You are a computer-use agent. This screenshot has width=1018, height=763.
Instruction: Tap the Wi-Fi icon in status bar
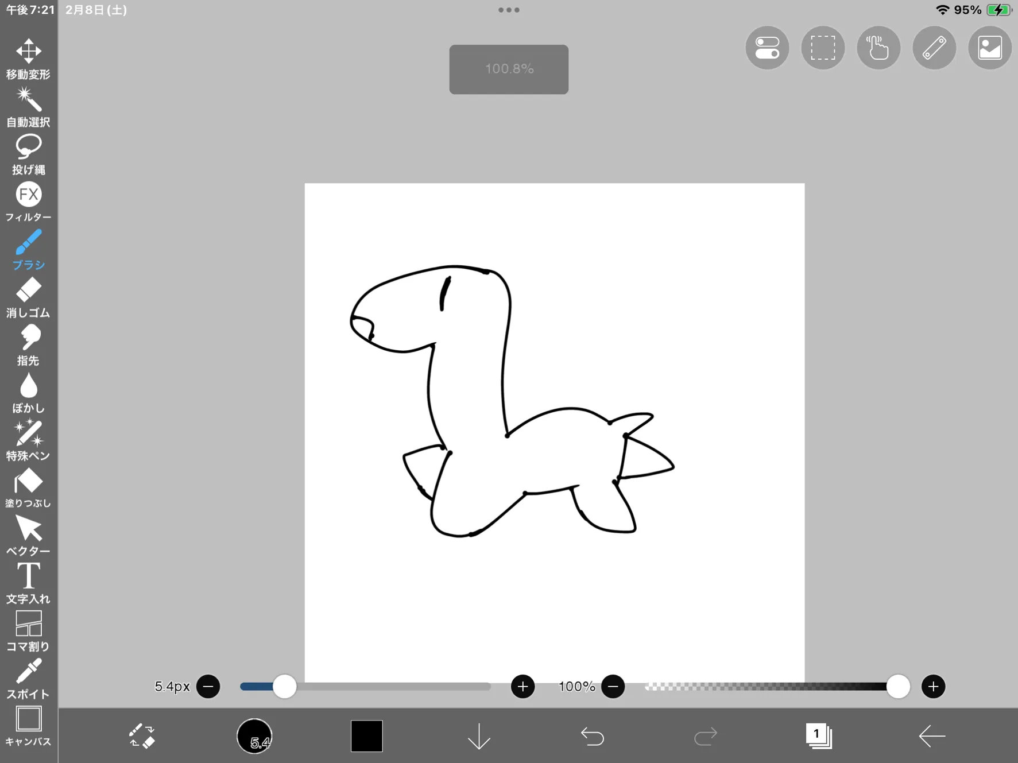(942, 10)
